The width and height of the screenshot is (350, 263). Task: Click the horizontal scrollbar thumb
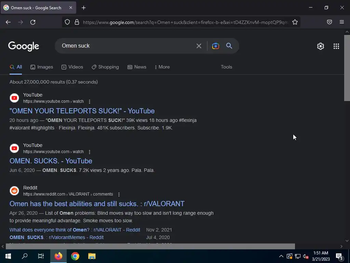click(x=150, y=246)
